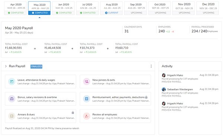Click the payroll processed 234 / 240 value
This screenshot has height=137, width=223.
click(x=199, y=31)
